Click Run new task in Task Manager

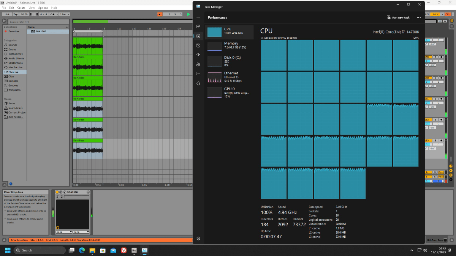click(397, 17)
